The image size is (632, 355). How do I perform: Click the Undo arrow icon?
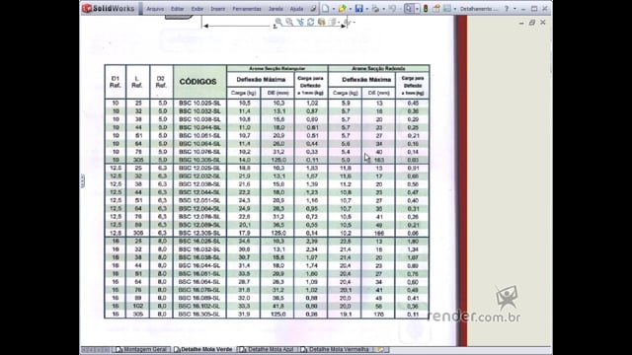tap(392, 9)
